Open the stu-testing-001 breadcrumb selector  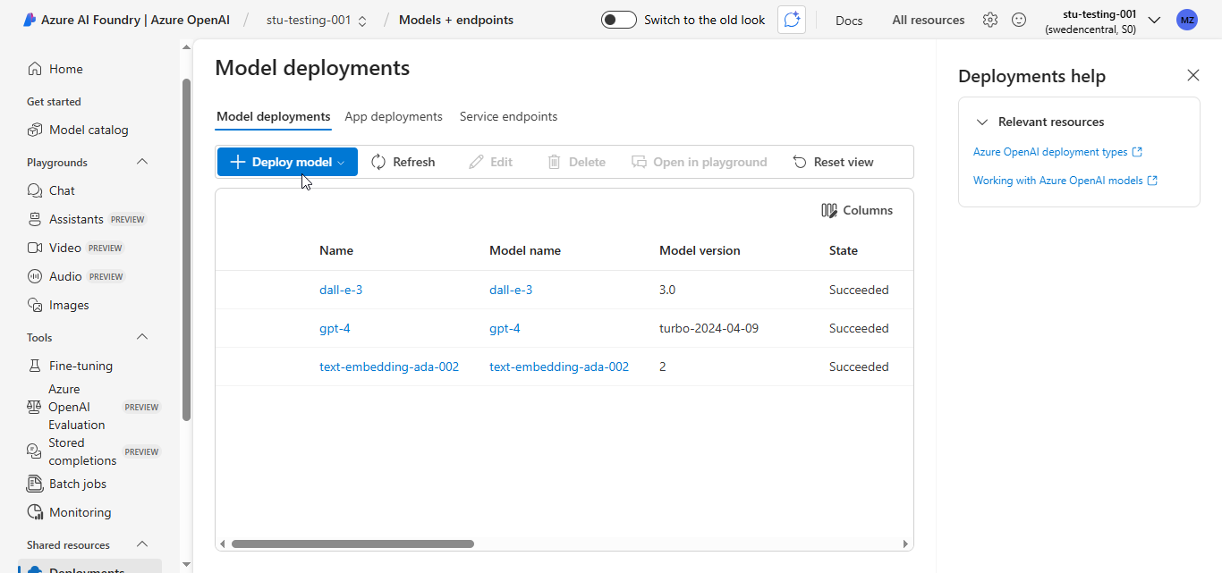317,20
